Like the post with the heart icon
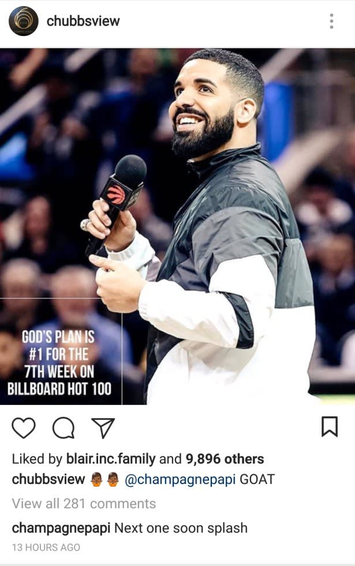This screenshot has width=355, height=566. (x=24, y=428)
